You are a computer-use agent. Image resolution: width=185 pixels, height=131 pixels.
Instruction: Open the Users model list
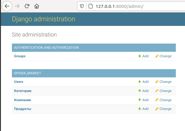pyautogui.click(x=19, y=82)
